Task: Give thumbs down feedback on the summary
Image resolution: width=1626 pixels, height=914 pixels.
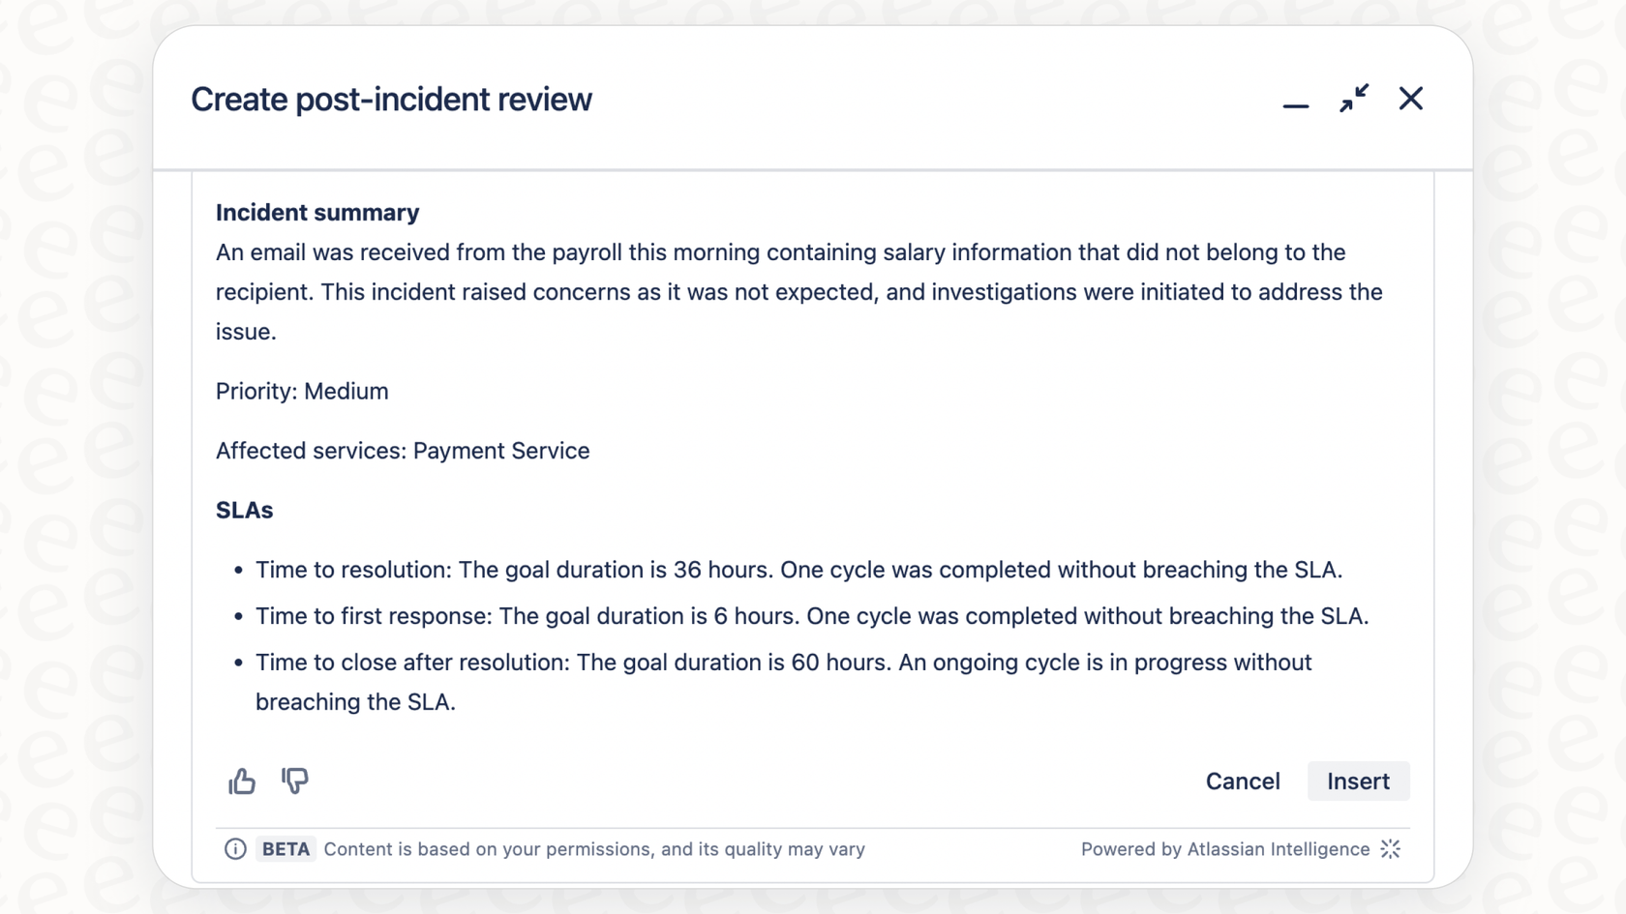Action: coord(294,781)
